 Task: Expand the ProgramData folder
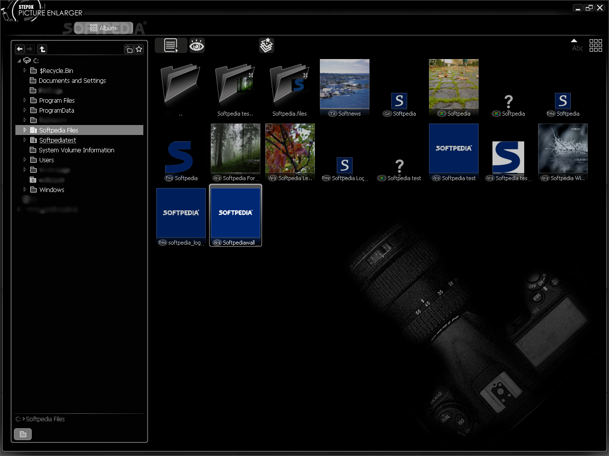pyautogui.click(x=25, y=110)
